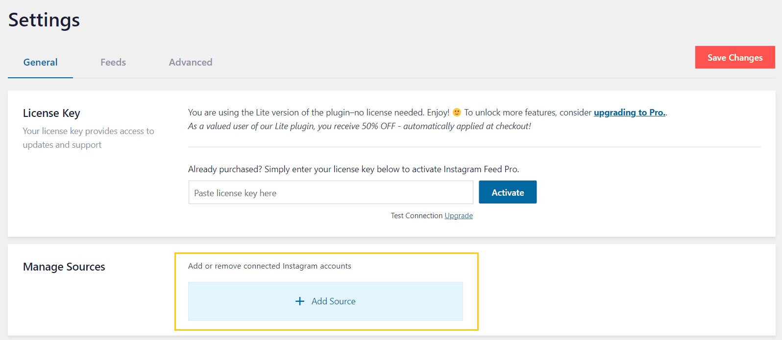
Task: Follow the upgrading to Pro link
Action: click(x=629, y=113)
